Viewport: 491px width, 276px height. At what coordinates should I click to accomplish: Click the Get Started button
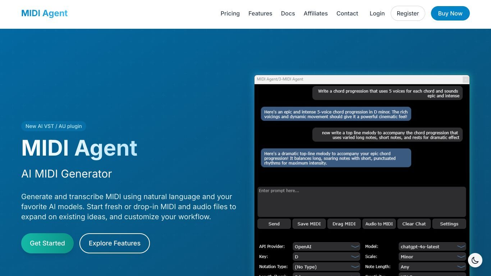pyautogui.click(x=47, y=243)
